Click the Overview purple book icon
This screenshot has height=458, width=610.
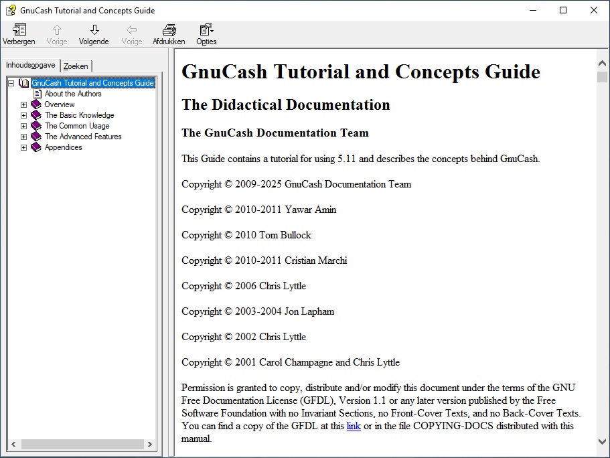[36, 104]
